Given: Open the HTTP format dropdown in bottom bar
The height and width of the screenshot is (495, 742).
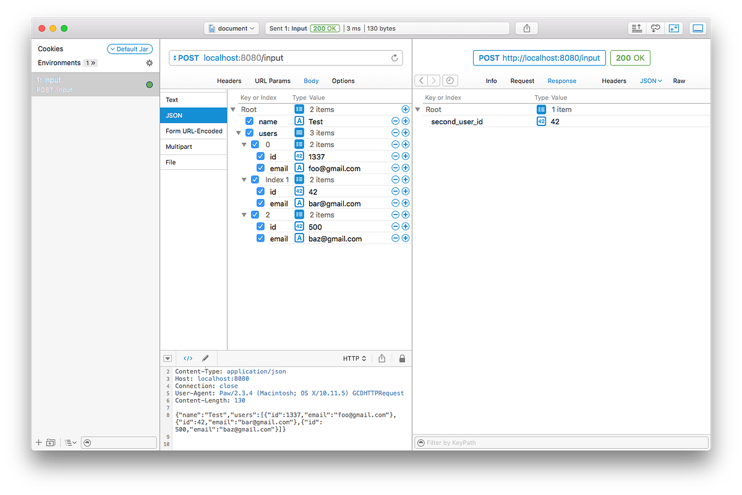Looking at the screenshot, I should (354, 358).
